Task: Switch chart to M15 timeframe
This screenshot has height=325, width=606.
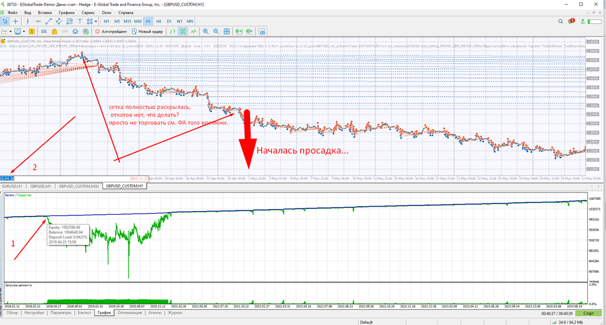Action: (x=127, y=21)
